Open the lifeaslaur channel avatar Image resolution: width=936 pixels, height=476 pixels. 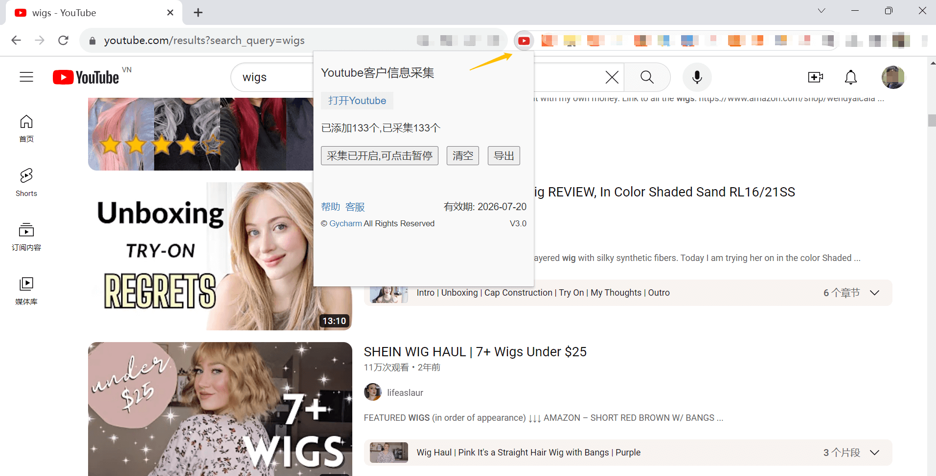pyautogui.click(x=373, y=392)
